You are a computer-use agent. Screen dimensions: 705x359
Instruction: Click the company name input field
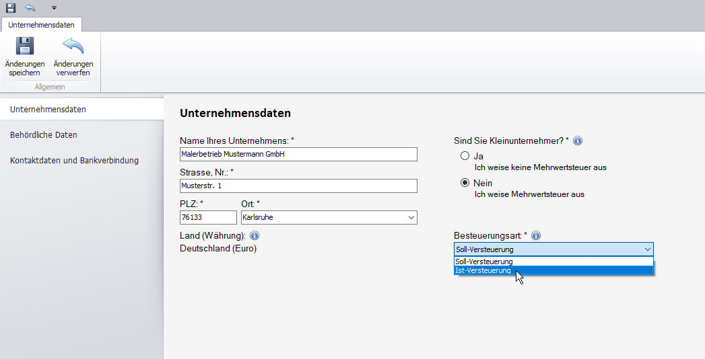click(298, 154)
